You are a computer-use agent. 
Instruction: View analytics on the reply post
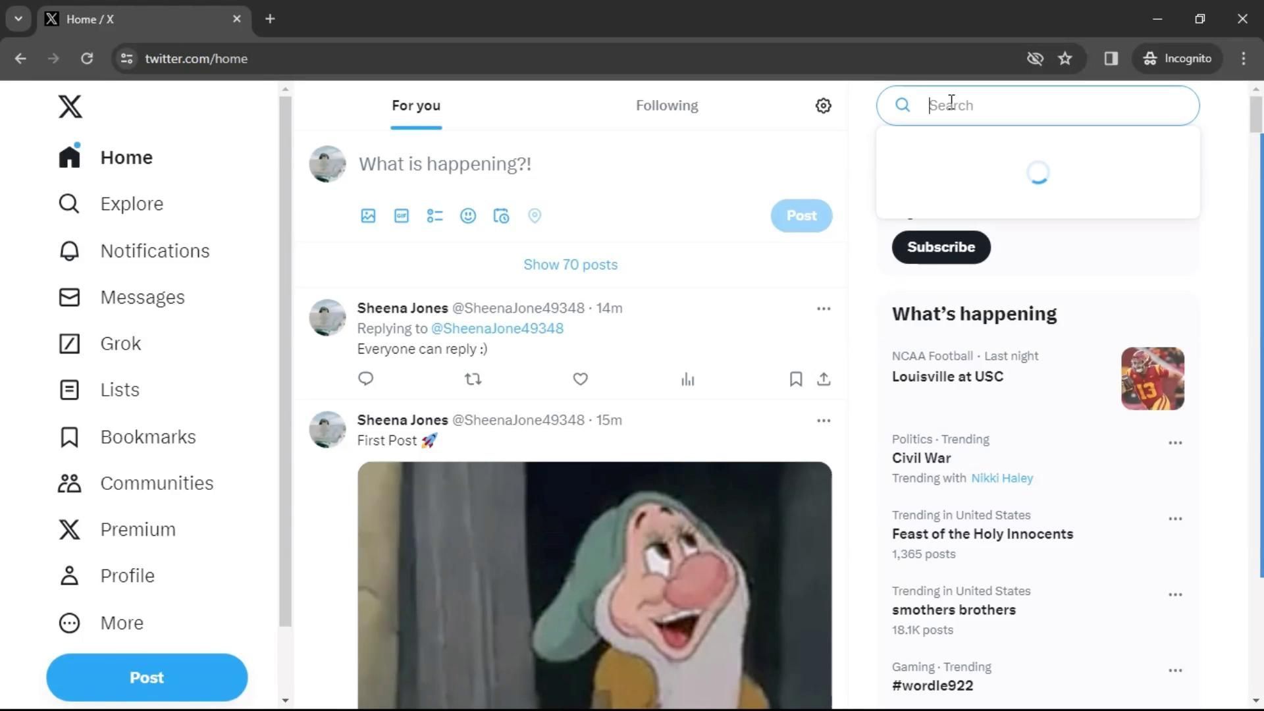pyautogui.click(x=687, y=379)
